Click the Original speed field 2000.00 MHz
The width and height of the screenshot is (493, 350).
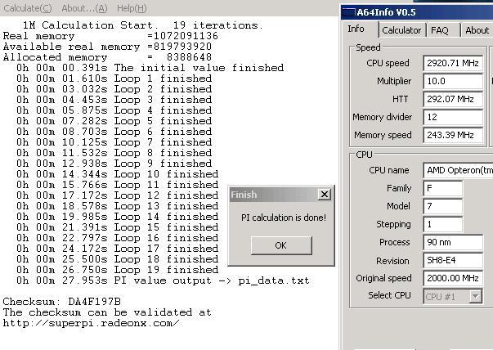(x=453, y=278)
